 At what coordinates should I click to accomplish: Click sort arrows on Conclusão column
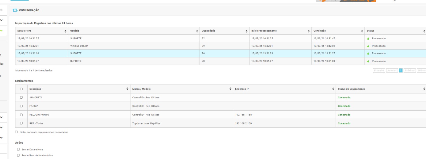[362, 31]
